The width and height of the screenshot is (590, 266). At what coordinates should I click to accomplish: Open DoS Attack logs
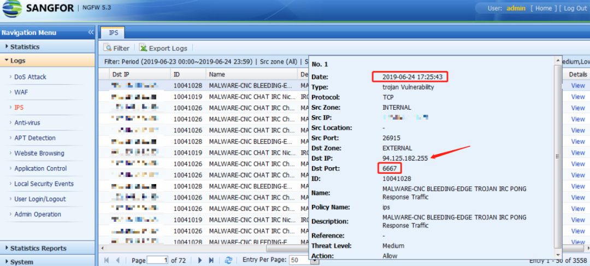click(x=30, y=77)
